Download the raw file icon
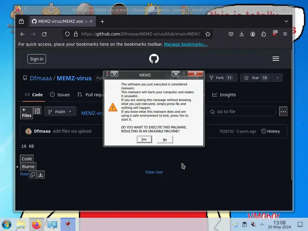 click(x=41, y=175)
